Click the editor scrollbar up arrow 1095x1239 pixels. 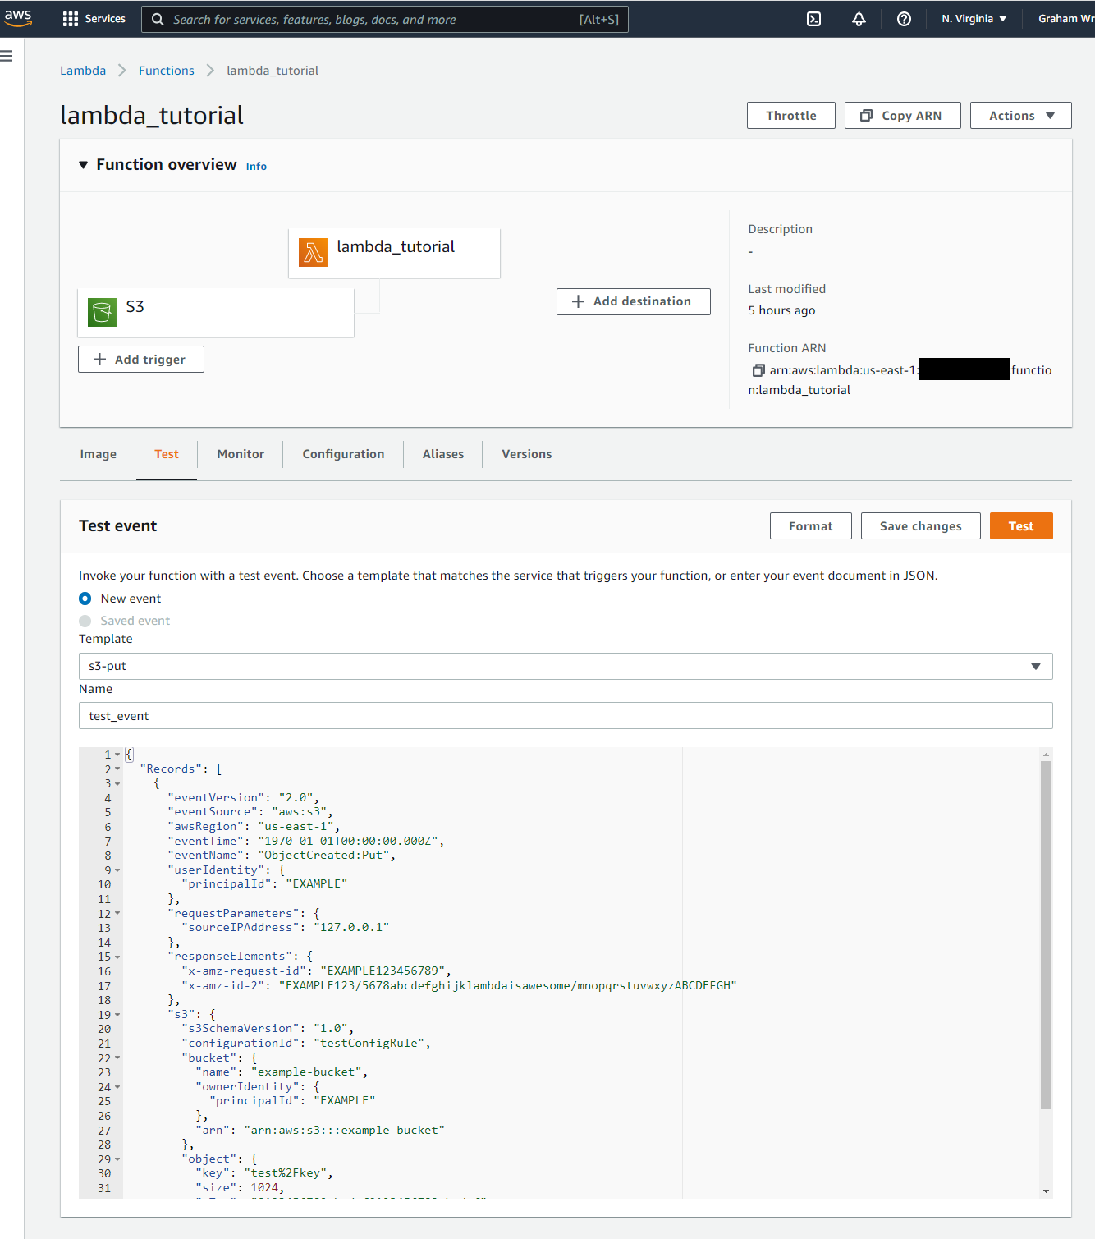pyautogui.click(x=1046, y=754)
